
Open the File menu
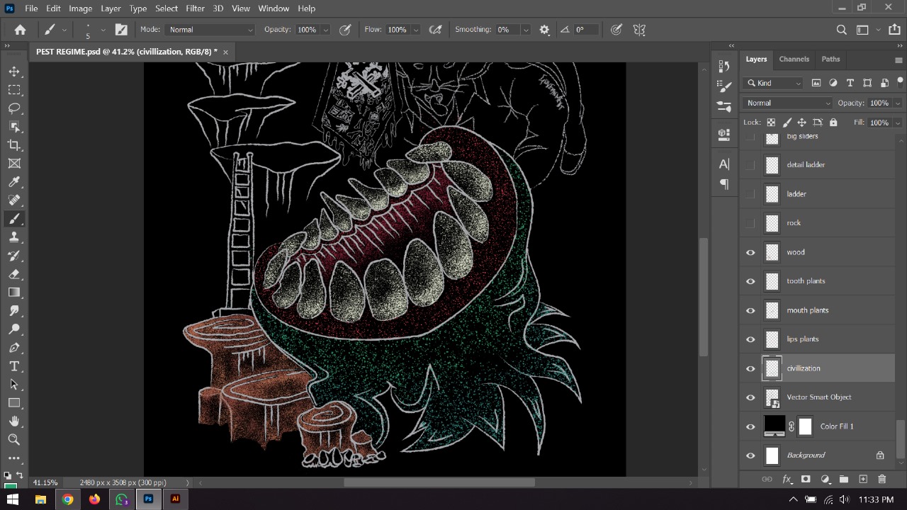[x=31, y=8]
